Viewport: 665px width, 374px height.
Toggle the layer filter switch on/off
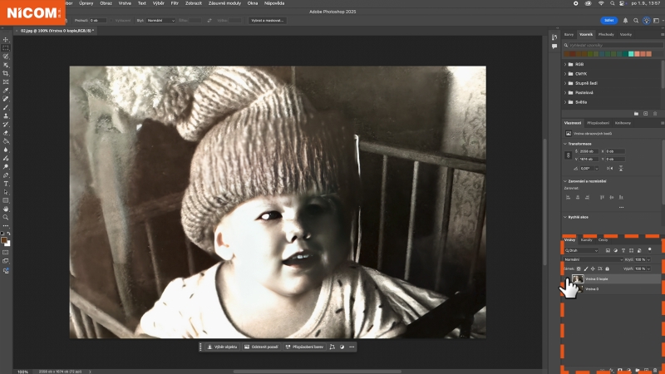pyautogui.click(x=648, y=249)
